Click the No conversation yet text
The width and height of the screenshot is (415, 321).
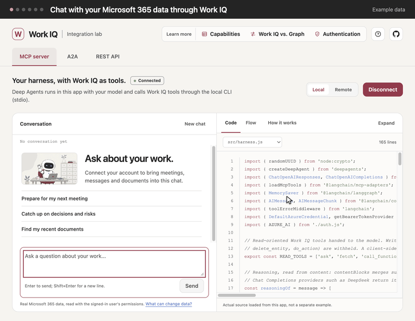(44, 142)
